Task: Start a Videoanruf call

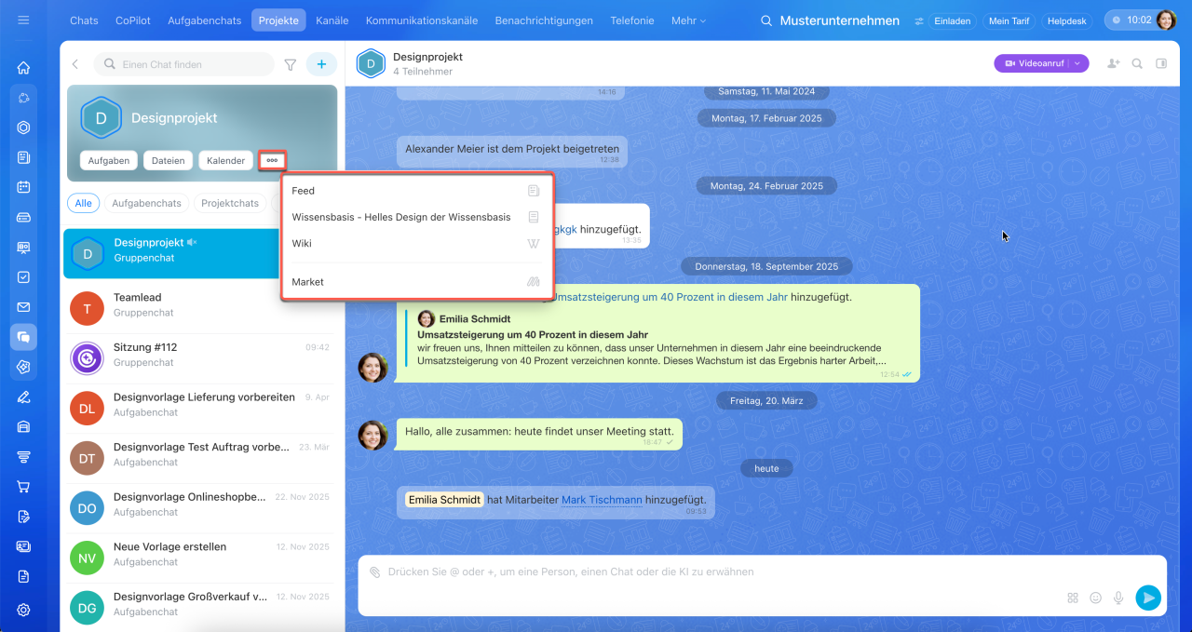Action: tap(1033, 63)
